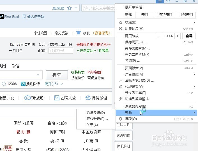Screen dimensions: 198x151
Task: Click 小号窗口 button
Action: coord(186,15)
